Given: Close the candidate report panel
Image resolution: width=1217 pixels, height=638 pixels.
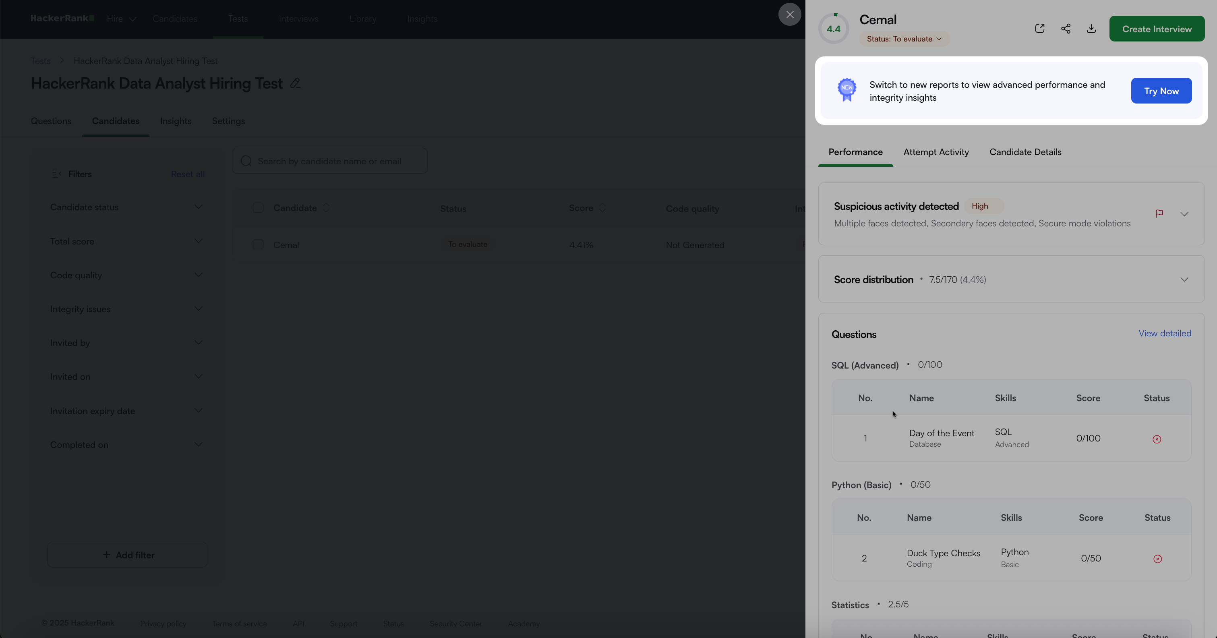Looking at the screenshot, I should (x=789, y=14).
